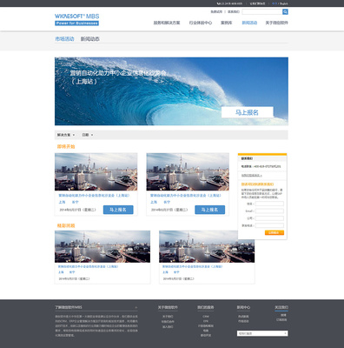
Task: Open the first 精彩回顾 event thumbnail
Action: [103, 246]
